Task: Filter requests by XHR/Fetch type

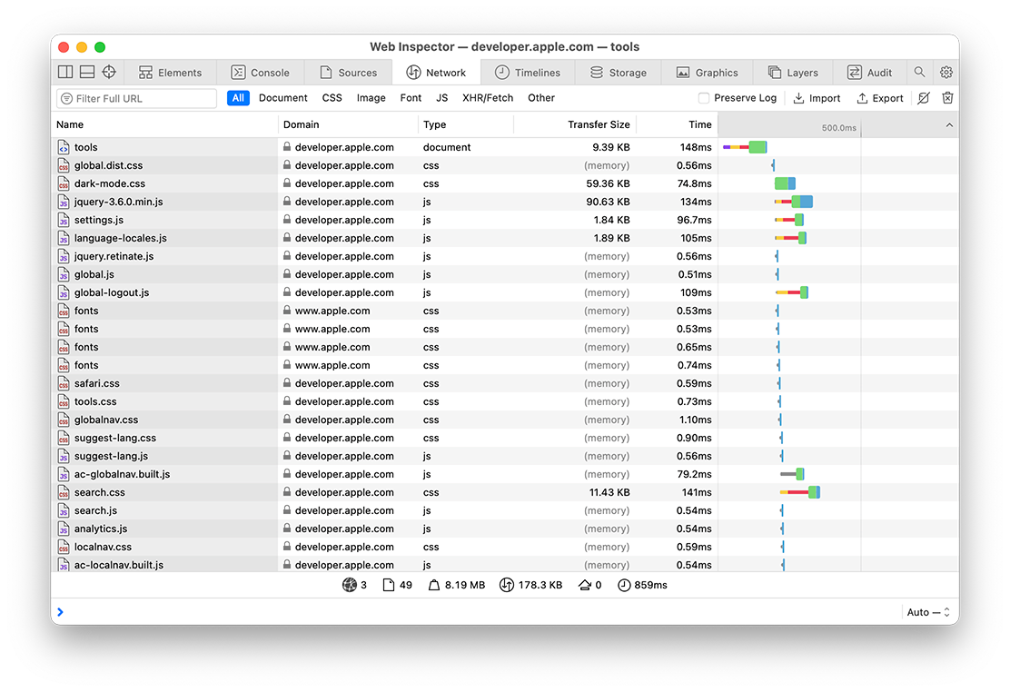Action: pos(488,98)
